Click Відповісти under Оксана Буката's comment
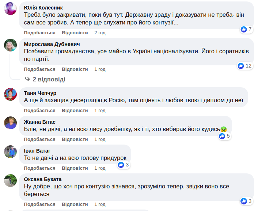 coord(75,204)
